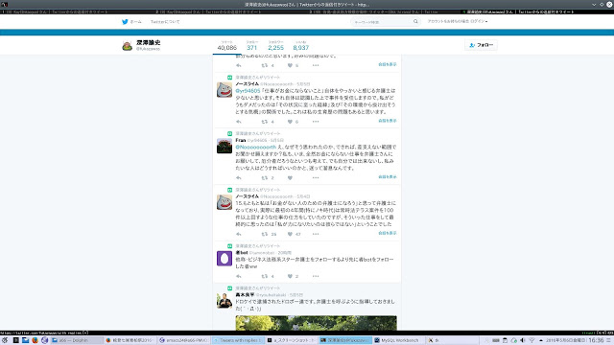Click the volume icon in system tray
This screenshot has width=614, height=345.
[x=522, y=340]
